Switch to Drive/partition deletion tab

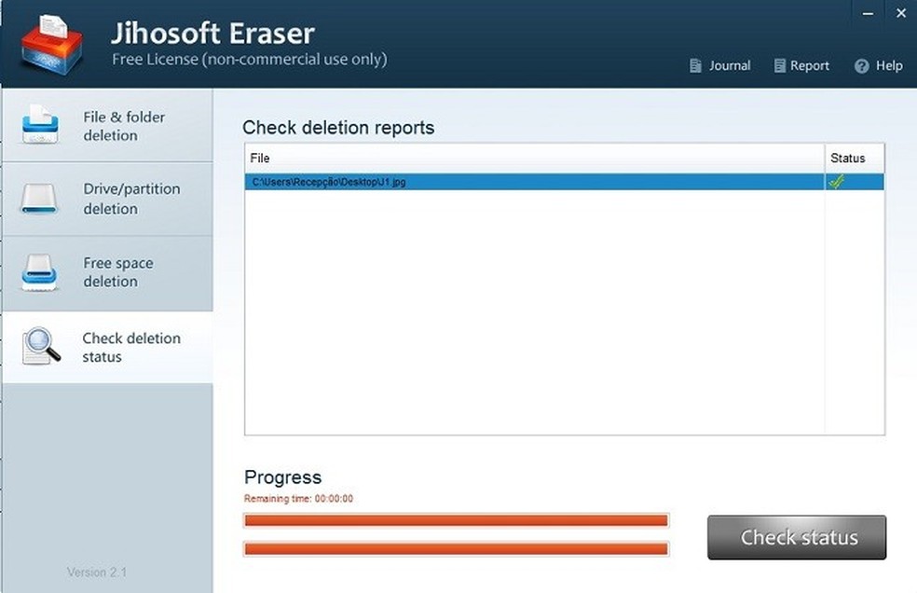tap(130, 199)
